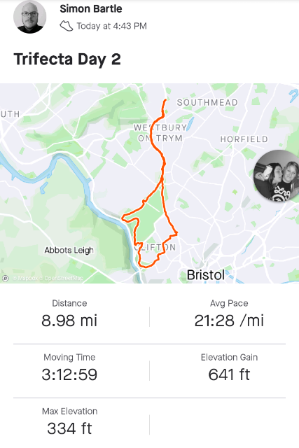Click the Abbots Leigh map label
299x448 pixels.
point(69,251)
